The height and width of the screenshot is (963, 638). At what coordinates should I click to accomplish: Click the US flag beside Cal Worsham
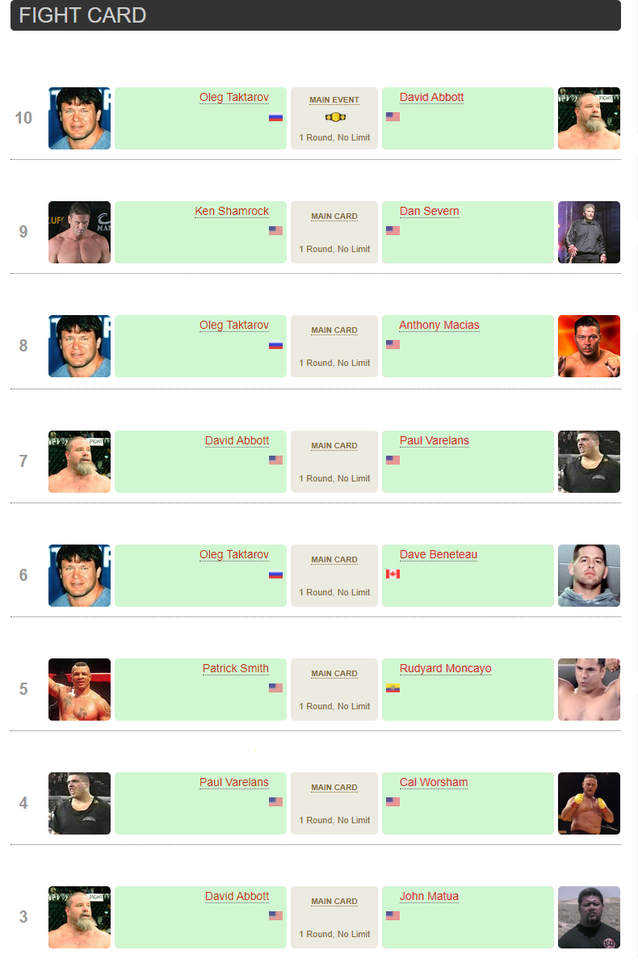click(x=392, y=802)
